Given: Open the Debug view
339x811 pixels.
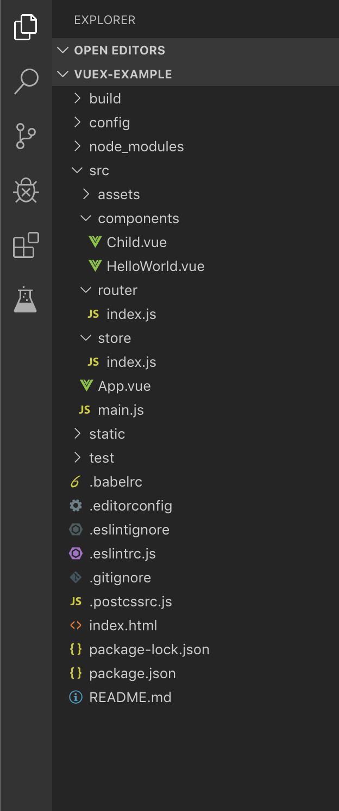Looking at the screenshot, I should tap(26, 191).
